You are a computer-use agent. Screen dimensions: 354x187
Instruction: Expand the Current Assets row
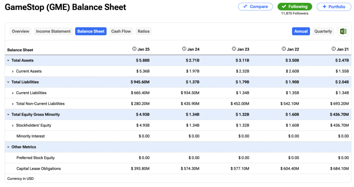point(13,71)
